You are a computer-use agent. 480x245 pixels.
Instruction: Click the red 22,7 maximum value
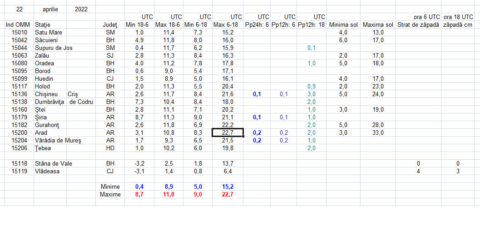point(228,195)
